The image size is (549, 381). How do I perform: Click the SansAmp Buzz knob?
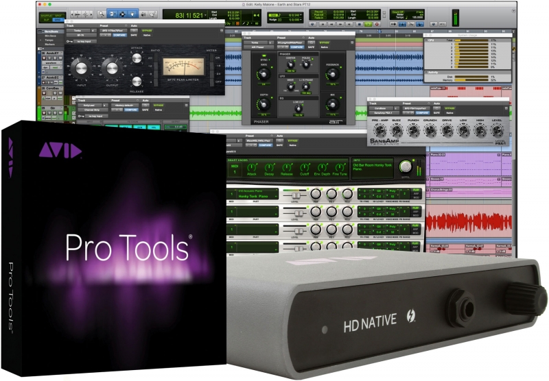coord(396,130)
